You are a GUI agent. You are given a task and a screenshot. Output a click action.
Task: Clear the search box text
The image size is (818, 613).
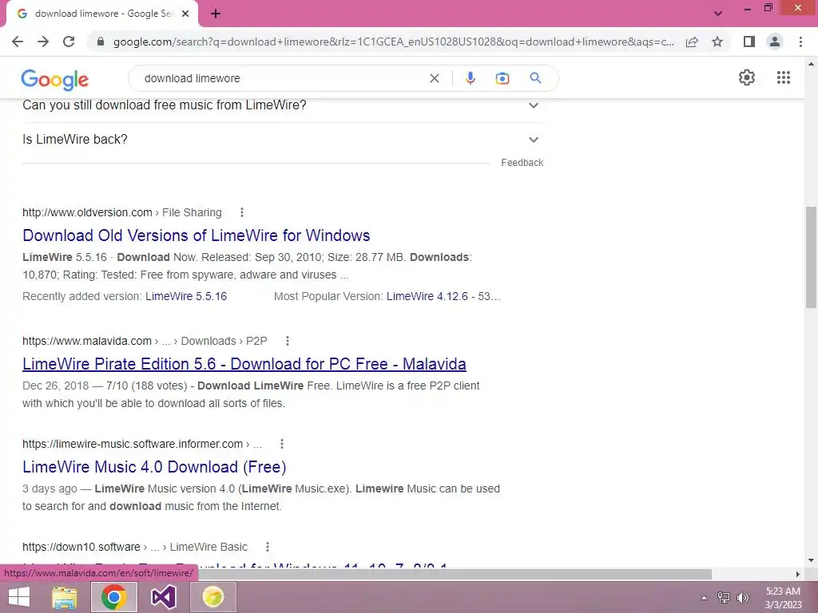tap(434, 78)
